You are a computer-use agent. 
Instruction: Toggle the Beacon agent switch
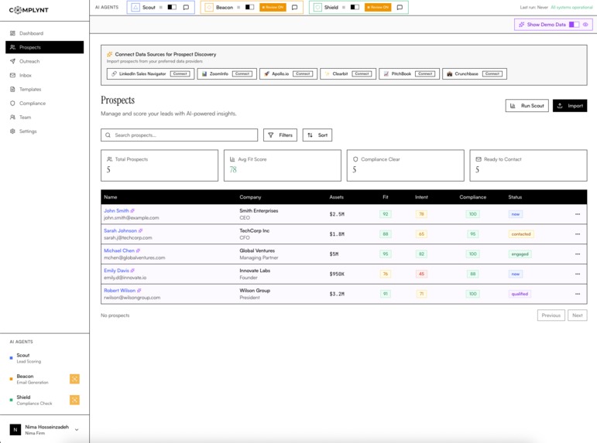tap(249, 7)
